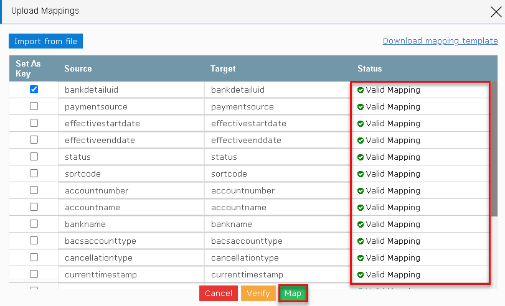
Task: Close the Upload Mappings dialog
Action: tap(496, 12)
